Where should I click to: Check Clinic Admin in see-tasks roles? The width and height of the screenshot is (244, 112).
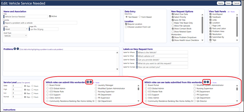click(x=146, y=98)
